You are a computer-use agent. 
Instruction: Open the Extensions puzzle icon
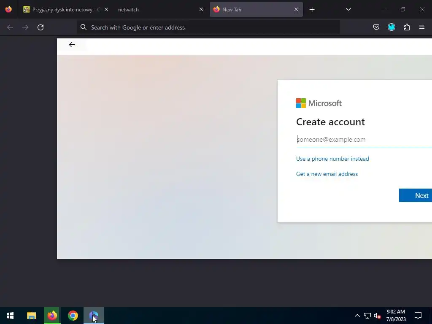[x=407, y=27]
